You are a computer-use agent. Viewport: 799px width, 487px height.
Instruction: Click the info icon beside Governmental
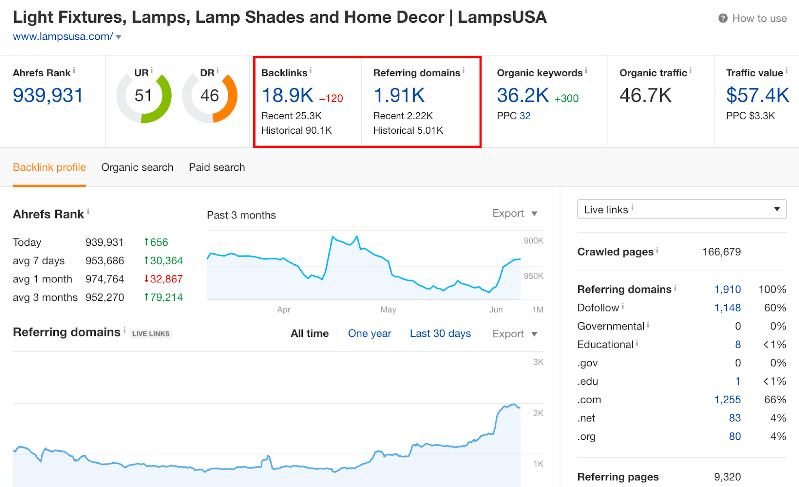(x=648, y=324)
